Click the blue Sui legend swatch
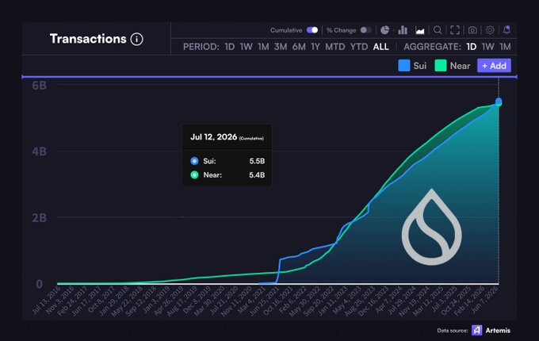 (x=404, y=66)
